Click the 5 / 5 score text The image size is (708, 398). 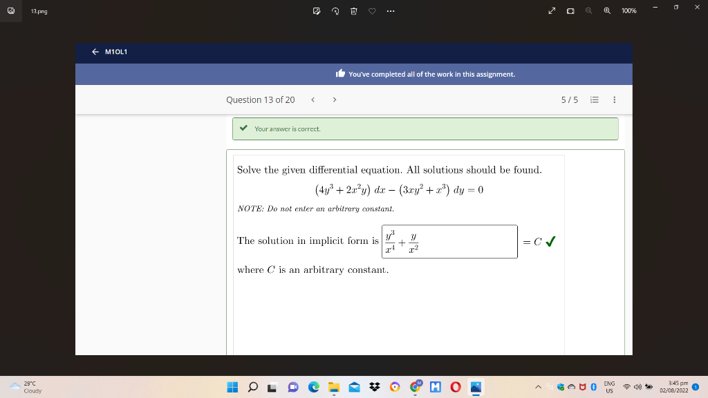(x=570, y=99)
